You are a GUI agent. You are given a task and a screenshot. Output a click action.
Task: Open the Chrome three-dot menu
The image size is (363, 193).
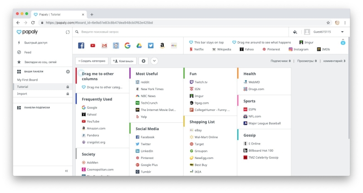[x=345, y=23]
